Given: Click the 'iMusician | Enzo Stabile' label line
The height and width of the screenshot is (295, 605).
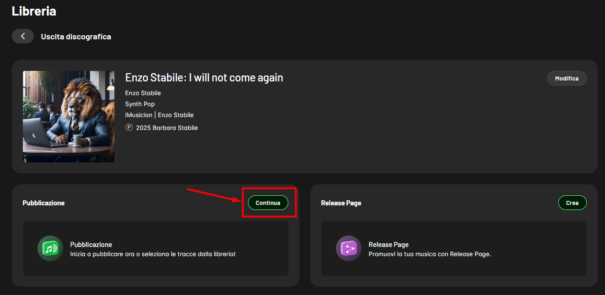Looking at the screenshot, I should [159, 115].
